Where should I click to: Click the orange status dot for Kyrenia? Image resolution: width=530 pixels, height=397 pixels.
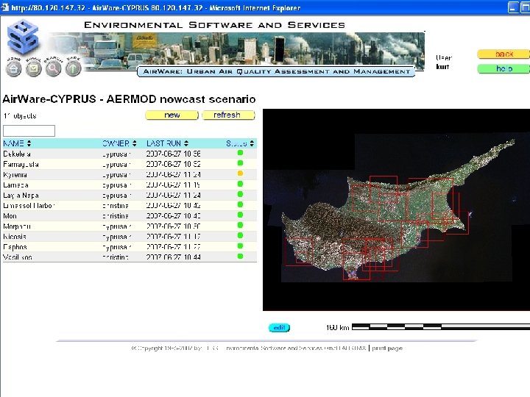click(240, 174)
